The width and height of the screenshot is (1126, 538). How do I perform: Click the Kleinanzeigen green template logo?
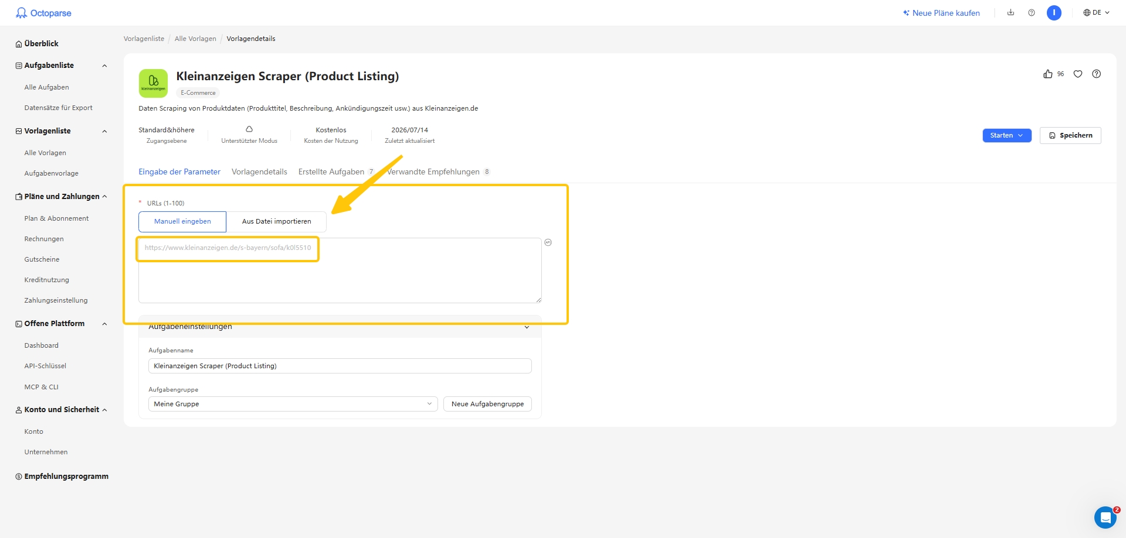coord(153,83)
